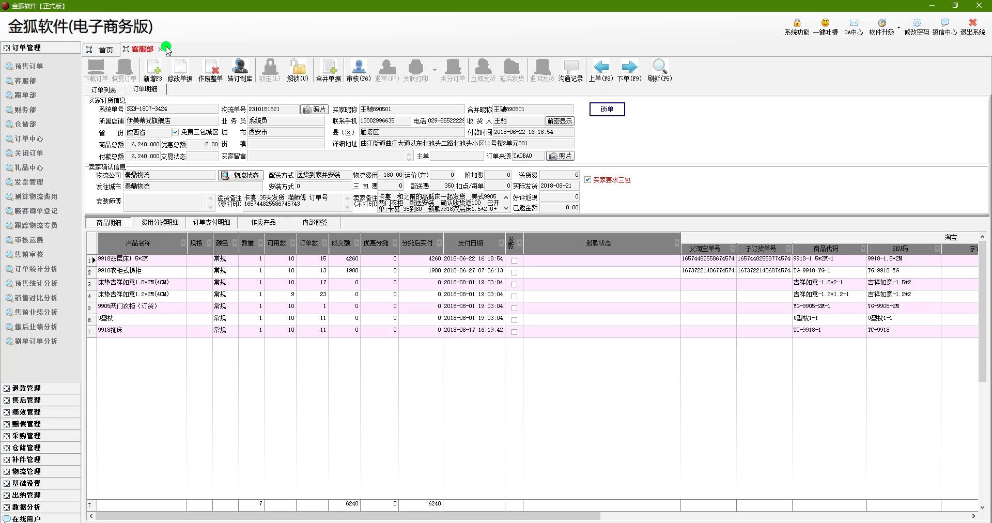Open 系统功能 lock icon at top

pos(797,23)
